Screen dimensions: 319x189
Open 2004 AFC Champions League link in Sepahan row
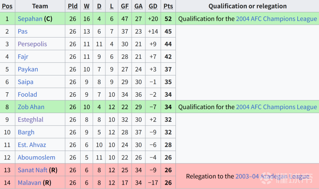click(x=276, y=19)
